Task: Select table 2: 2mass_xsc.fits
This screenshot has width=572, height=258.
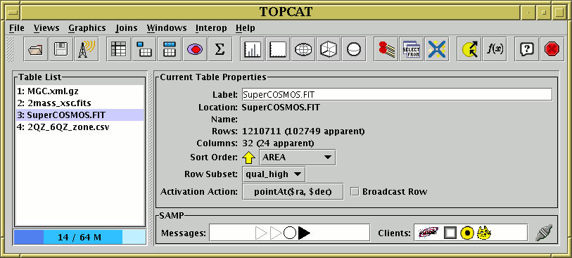Action: (80, 103)
